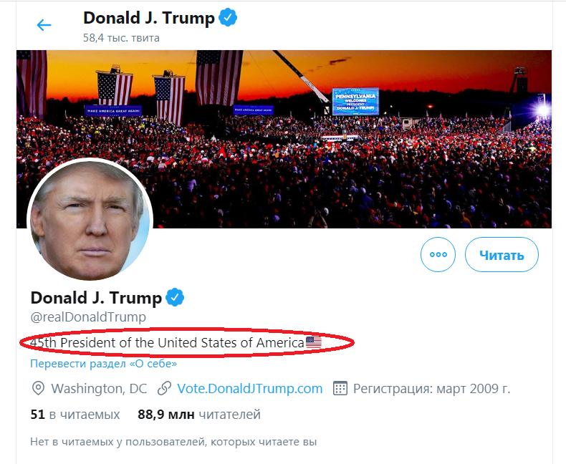Image resolution: width=566 pixels, height=464 pixels.
Task: Click the chain link icon
Action: click(164, 389)
